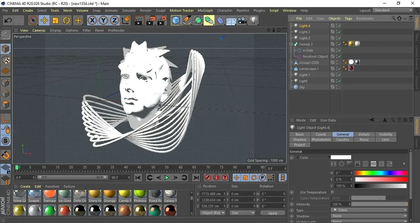The height and width of the screenshot is (223, 420).
Task: Disable the Light.2 object checkmark
Action: pyautogui.click(x=340, y=32)
